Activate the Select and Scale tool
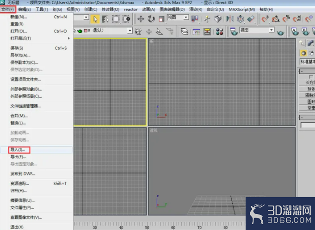The image size is (315, 230). click(161, 19)
